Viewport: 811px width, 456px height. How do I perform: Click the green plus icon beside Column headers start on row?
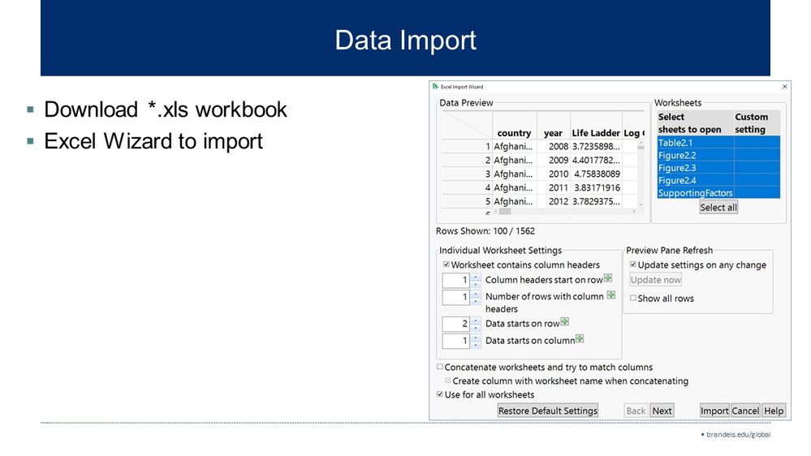[x=608, y=278]
